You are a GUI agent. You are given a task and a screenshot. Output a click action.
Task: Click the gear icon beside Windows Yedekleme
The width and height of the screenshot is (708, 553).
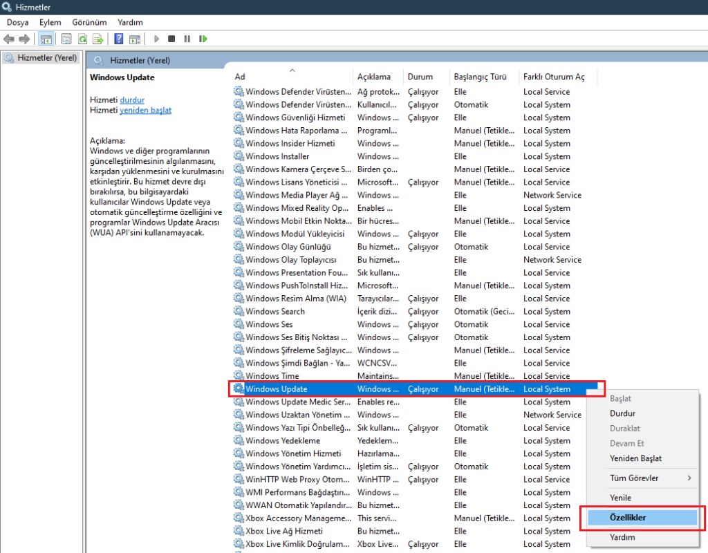tap(239, 440)
